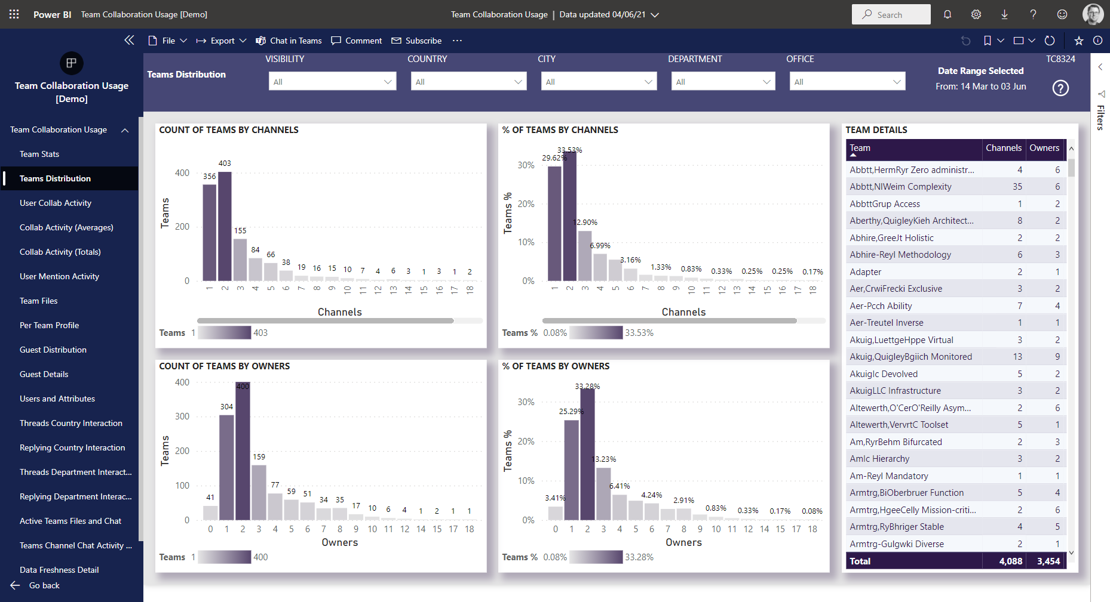Open bookmark dropdown chevron
This screenshot has width=1110, height=602.
[1001, 41]
